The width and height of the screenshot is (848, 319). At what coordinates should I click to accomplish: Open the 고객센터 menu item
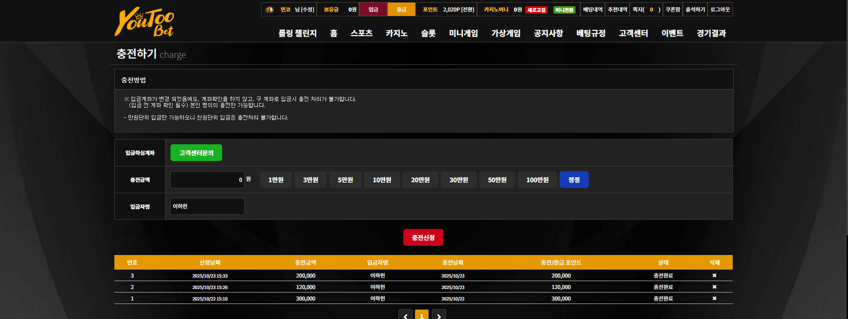pos(633,33)
